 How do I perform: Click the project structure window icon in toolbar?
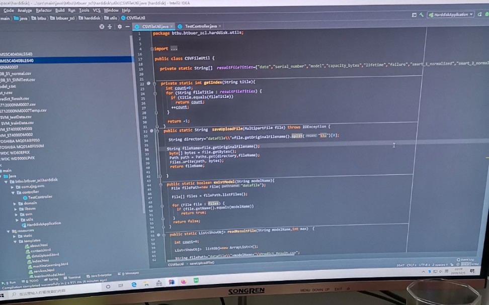pos(414,15)
